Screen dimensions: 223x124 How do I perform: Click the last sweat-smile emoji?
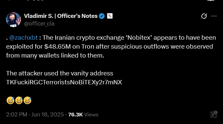(27, 100)
